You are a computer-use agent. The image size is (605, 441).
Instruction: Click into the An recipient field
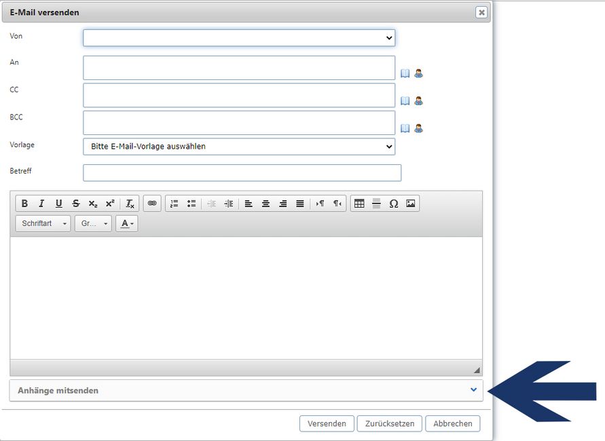(239, 68)
